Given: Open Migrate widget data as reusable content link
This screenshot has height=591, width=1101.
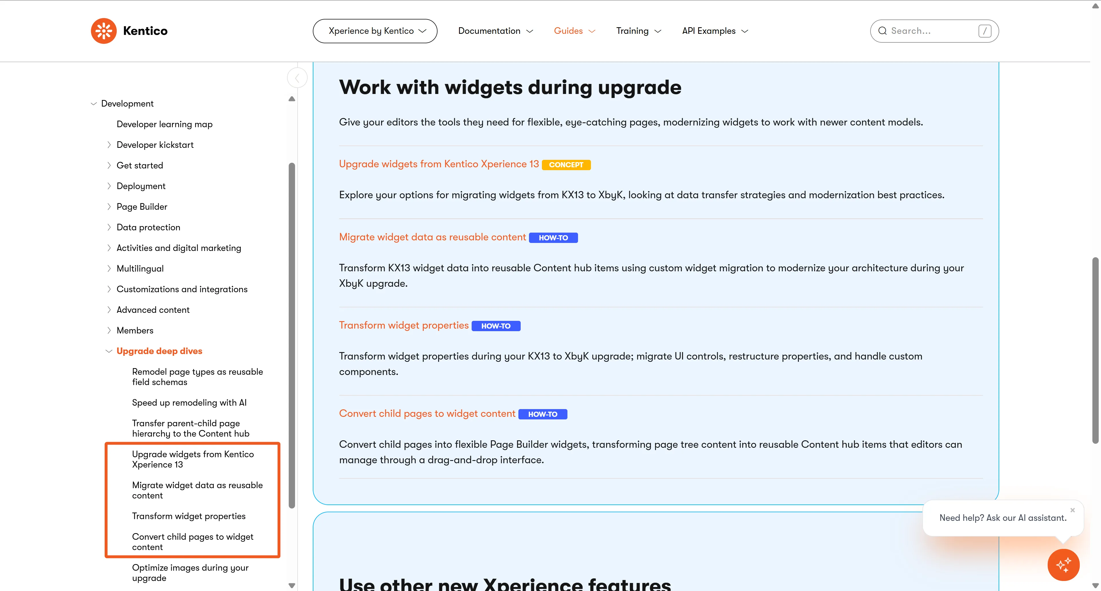Looking at the screenshot, I should (x=432, y=237).
